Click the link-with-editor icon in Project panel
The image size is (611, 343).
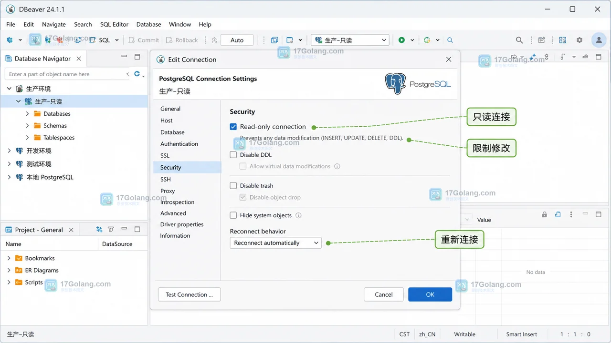99,230
